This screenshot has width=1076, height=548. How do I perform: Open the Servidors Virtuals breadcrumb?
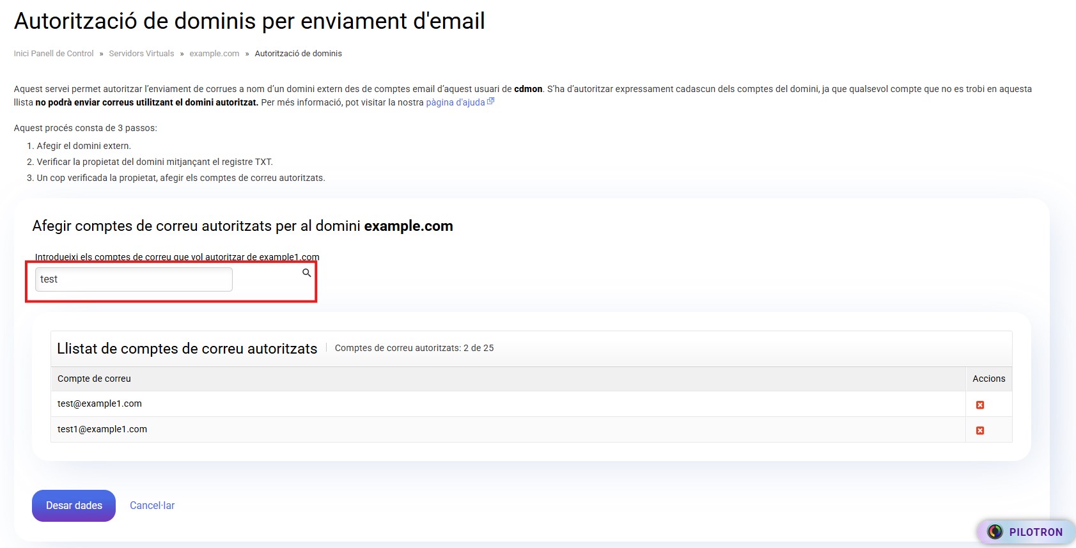(141, 54)
